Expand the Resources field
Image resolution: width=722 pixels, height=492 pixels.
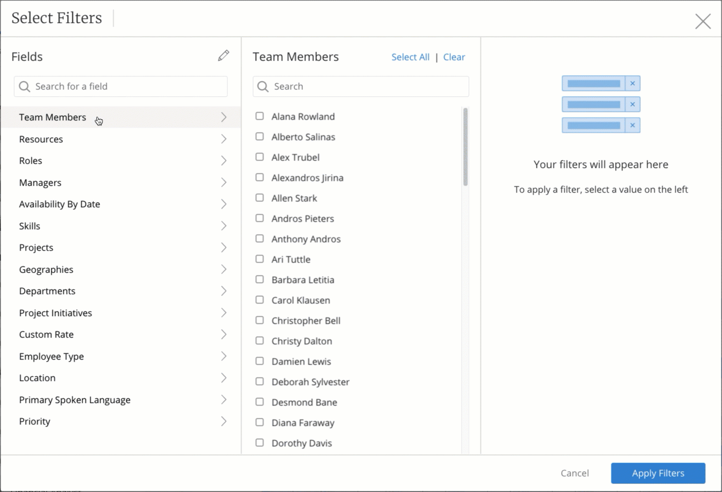click(223, 139)
